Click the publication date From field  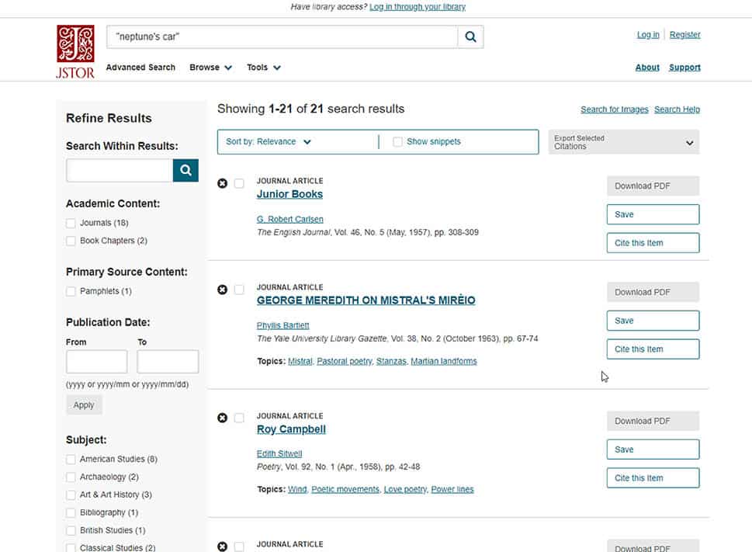point(96,362)
